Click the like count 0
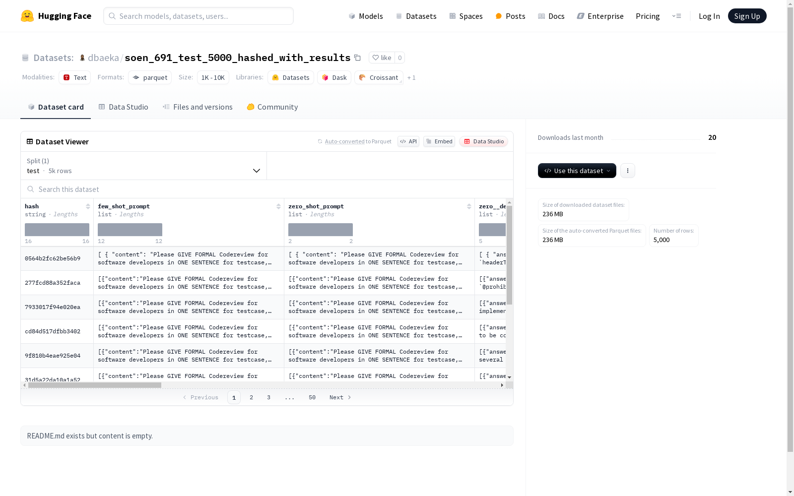The height and width of the screenshot is (496, 794). click(400, 58)
